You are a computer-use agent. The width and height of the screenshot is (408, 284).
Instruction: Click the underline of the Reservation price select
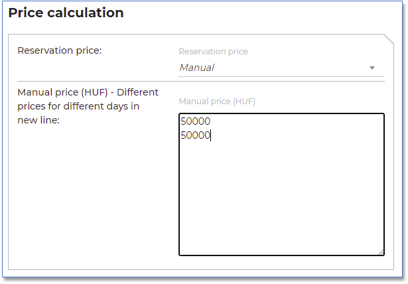coord(279,76)
